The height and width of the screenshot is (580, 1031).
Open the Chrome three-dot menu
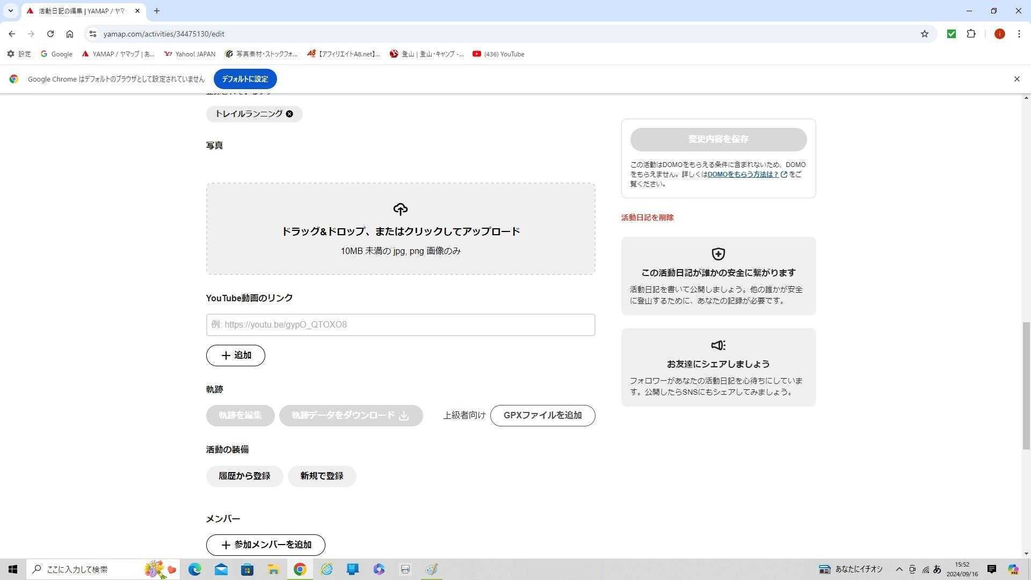point(1019,34)
